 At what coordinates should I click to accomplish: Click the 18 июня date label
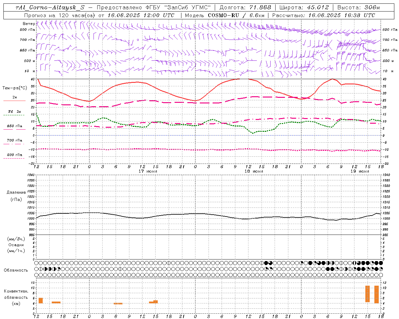(254, 171)
